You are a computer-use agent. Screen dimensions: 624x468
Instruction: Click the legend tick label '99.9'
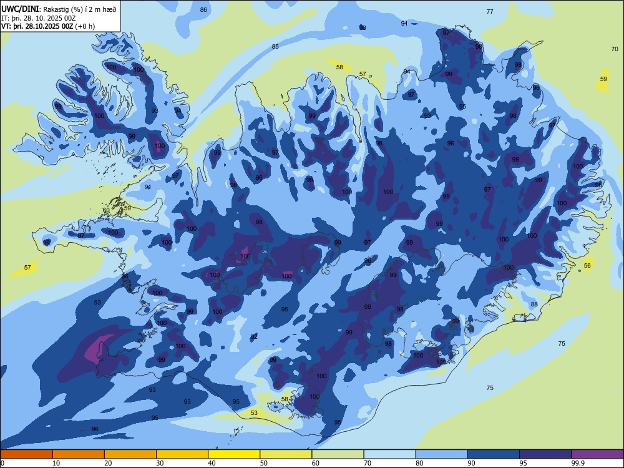(577, 463)
